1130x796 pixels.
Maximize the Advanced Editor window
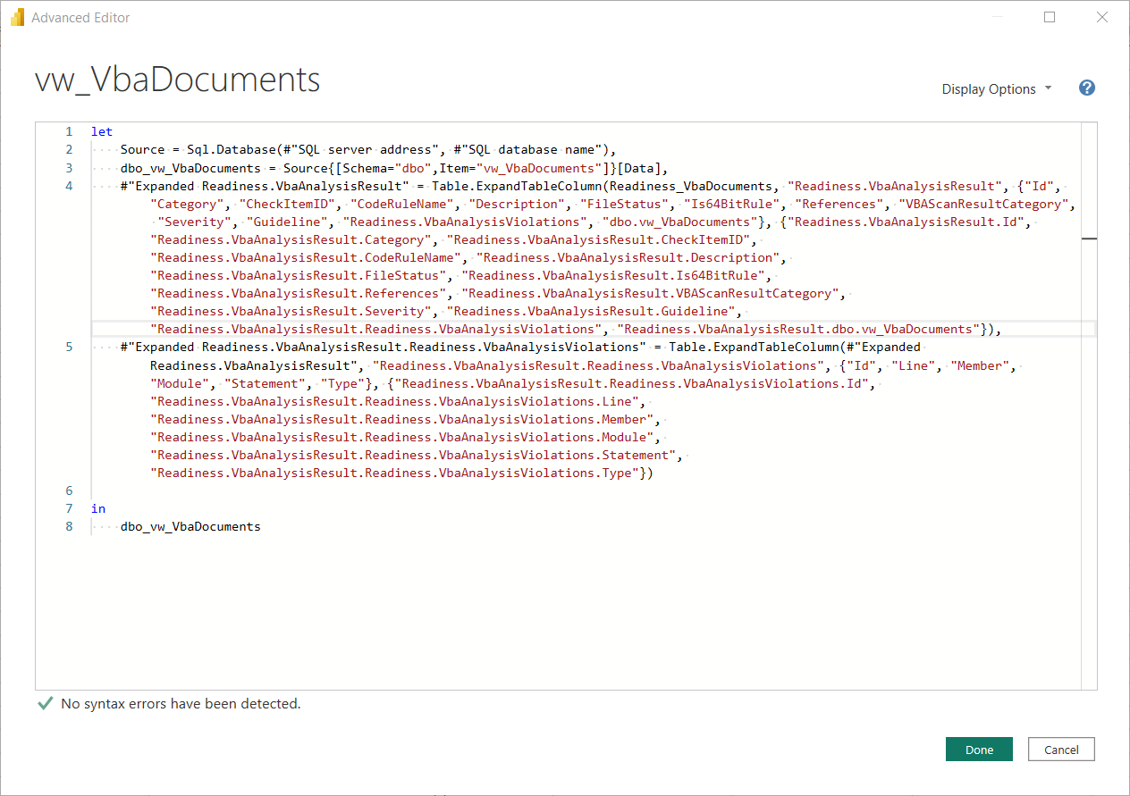click(1050, 17)
